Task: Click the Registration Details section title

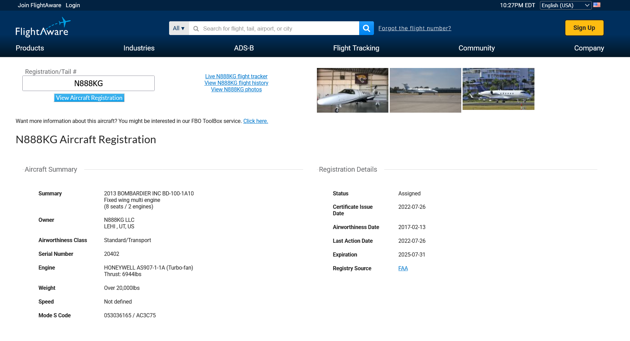Action: click(348, 169)
